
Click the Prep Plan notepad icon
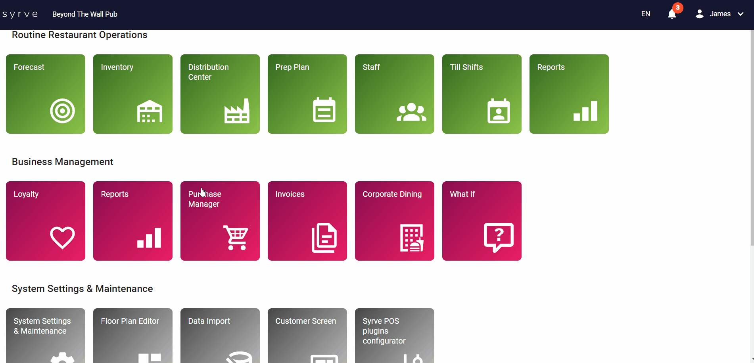pos(324,110)
